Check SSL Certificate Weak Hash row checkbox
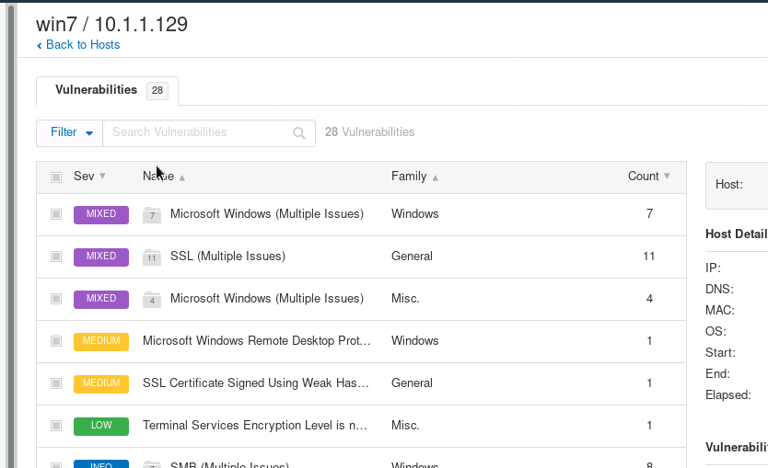 [56, 382]
